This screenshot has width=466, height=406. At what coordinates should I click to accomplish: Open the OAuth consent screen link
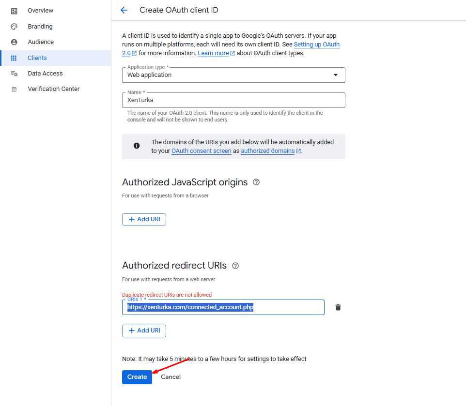pos(201,151)
